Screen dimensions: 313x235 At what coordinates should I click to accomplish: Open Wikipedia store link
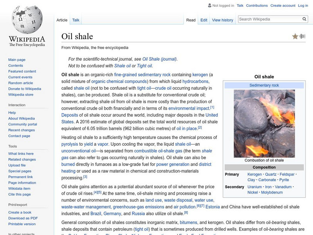coord(21,94)
